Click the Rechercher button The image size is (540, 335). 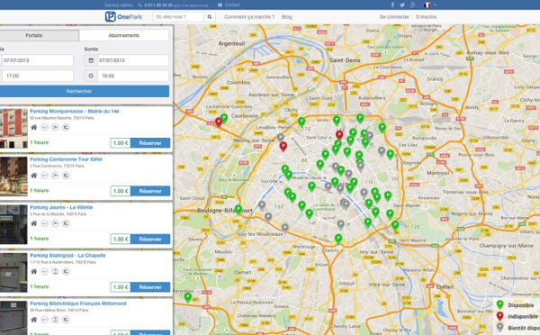[x=85, y=91]
